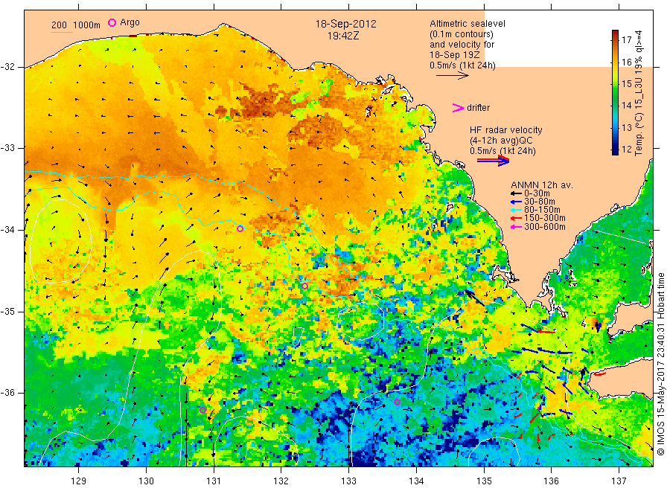The height and width of the screenshot is (491, 670).
Task: Click the dark blue 12° end of color bar
Action: [615, 151]
